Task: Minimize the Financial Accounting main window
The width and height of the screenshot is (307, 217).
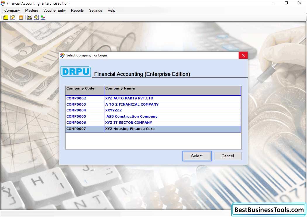Action: click(x=273, y=3)
